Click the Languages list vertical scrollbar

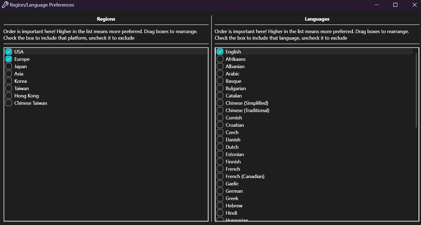416,90
